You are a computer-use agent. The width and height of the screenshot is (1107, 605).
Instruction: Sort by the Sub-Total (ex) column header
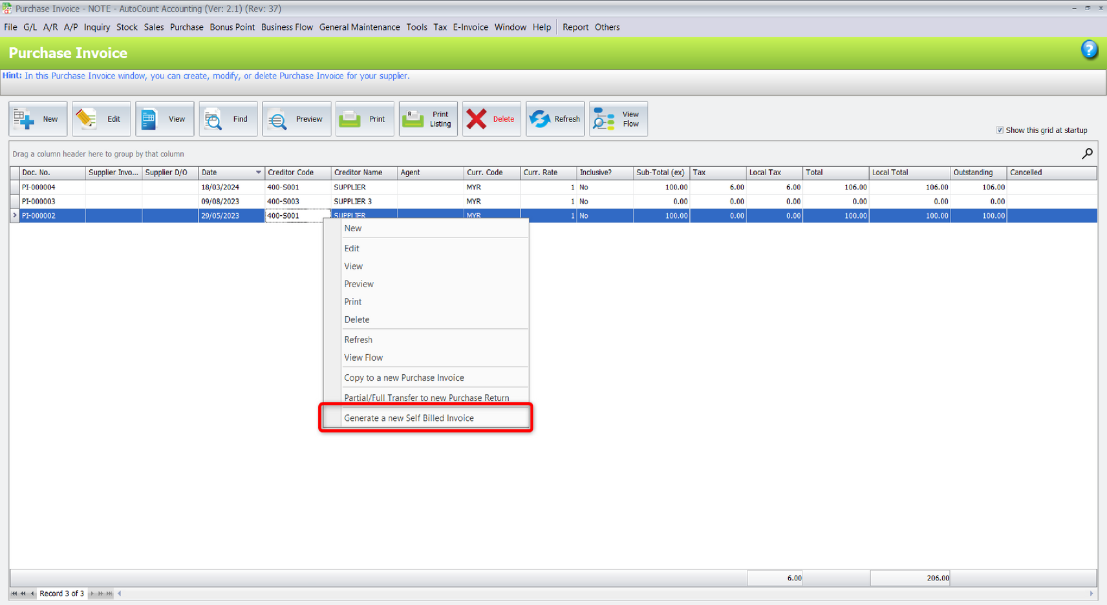point(661,173)
